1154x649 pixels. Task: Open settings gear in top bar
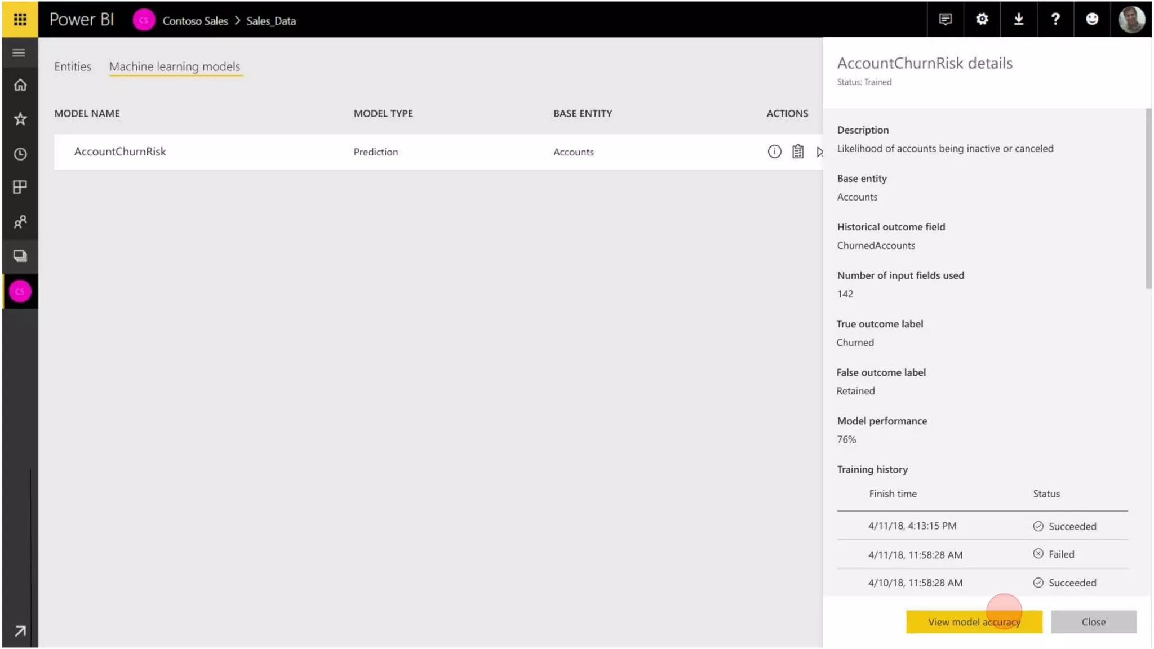(982, 19)
